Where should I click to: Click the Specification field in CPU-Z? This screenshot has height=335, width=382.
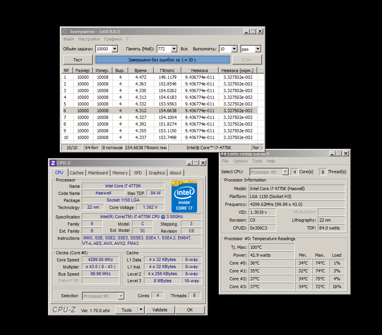142,217
